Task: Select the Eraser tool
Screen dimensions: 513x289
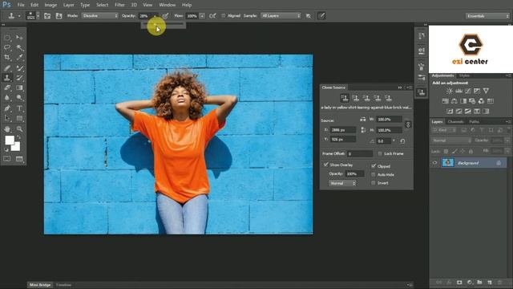Action: click(7, 88)
